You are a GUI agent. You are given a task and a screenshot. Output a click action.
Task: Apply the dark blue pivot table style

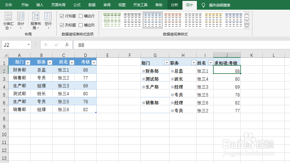234,20
